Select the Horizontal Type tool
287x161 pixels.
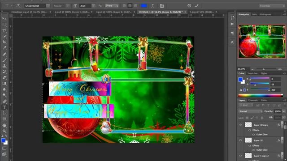(4, 107)
